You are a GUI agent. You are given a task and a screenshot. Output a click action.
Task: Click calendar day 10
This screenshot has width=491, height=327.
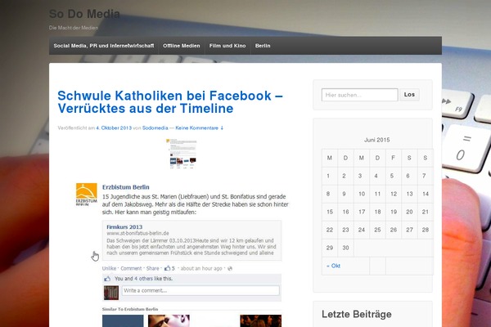pos(362,194)
